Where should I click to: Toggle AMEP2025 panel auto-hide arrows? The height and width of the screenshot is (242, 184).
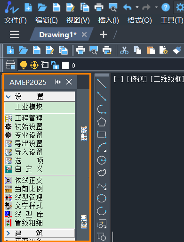point(58,82)
